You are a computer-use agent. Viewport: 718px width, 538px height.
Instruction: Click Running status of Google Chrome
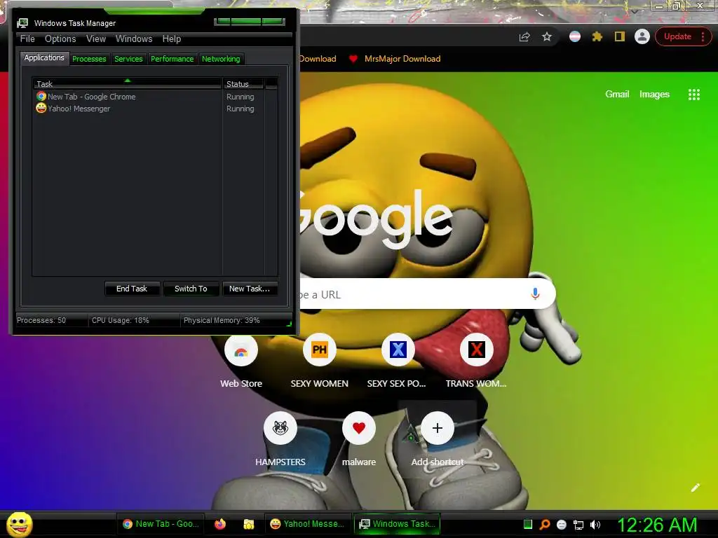coord(241,97)
